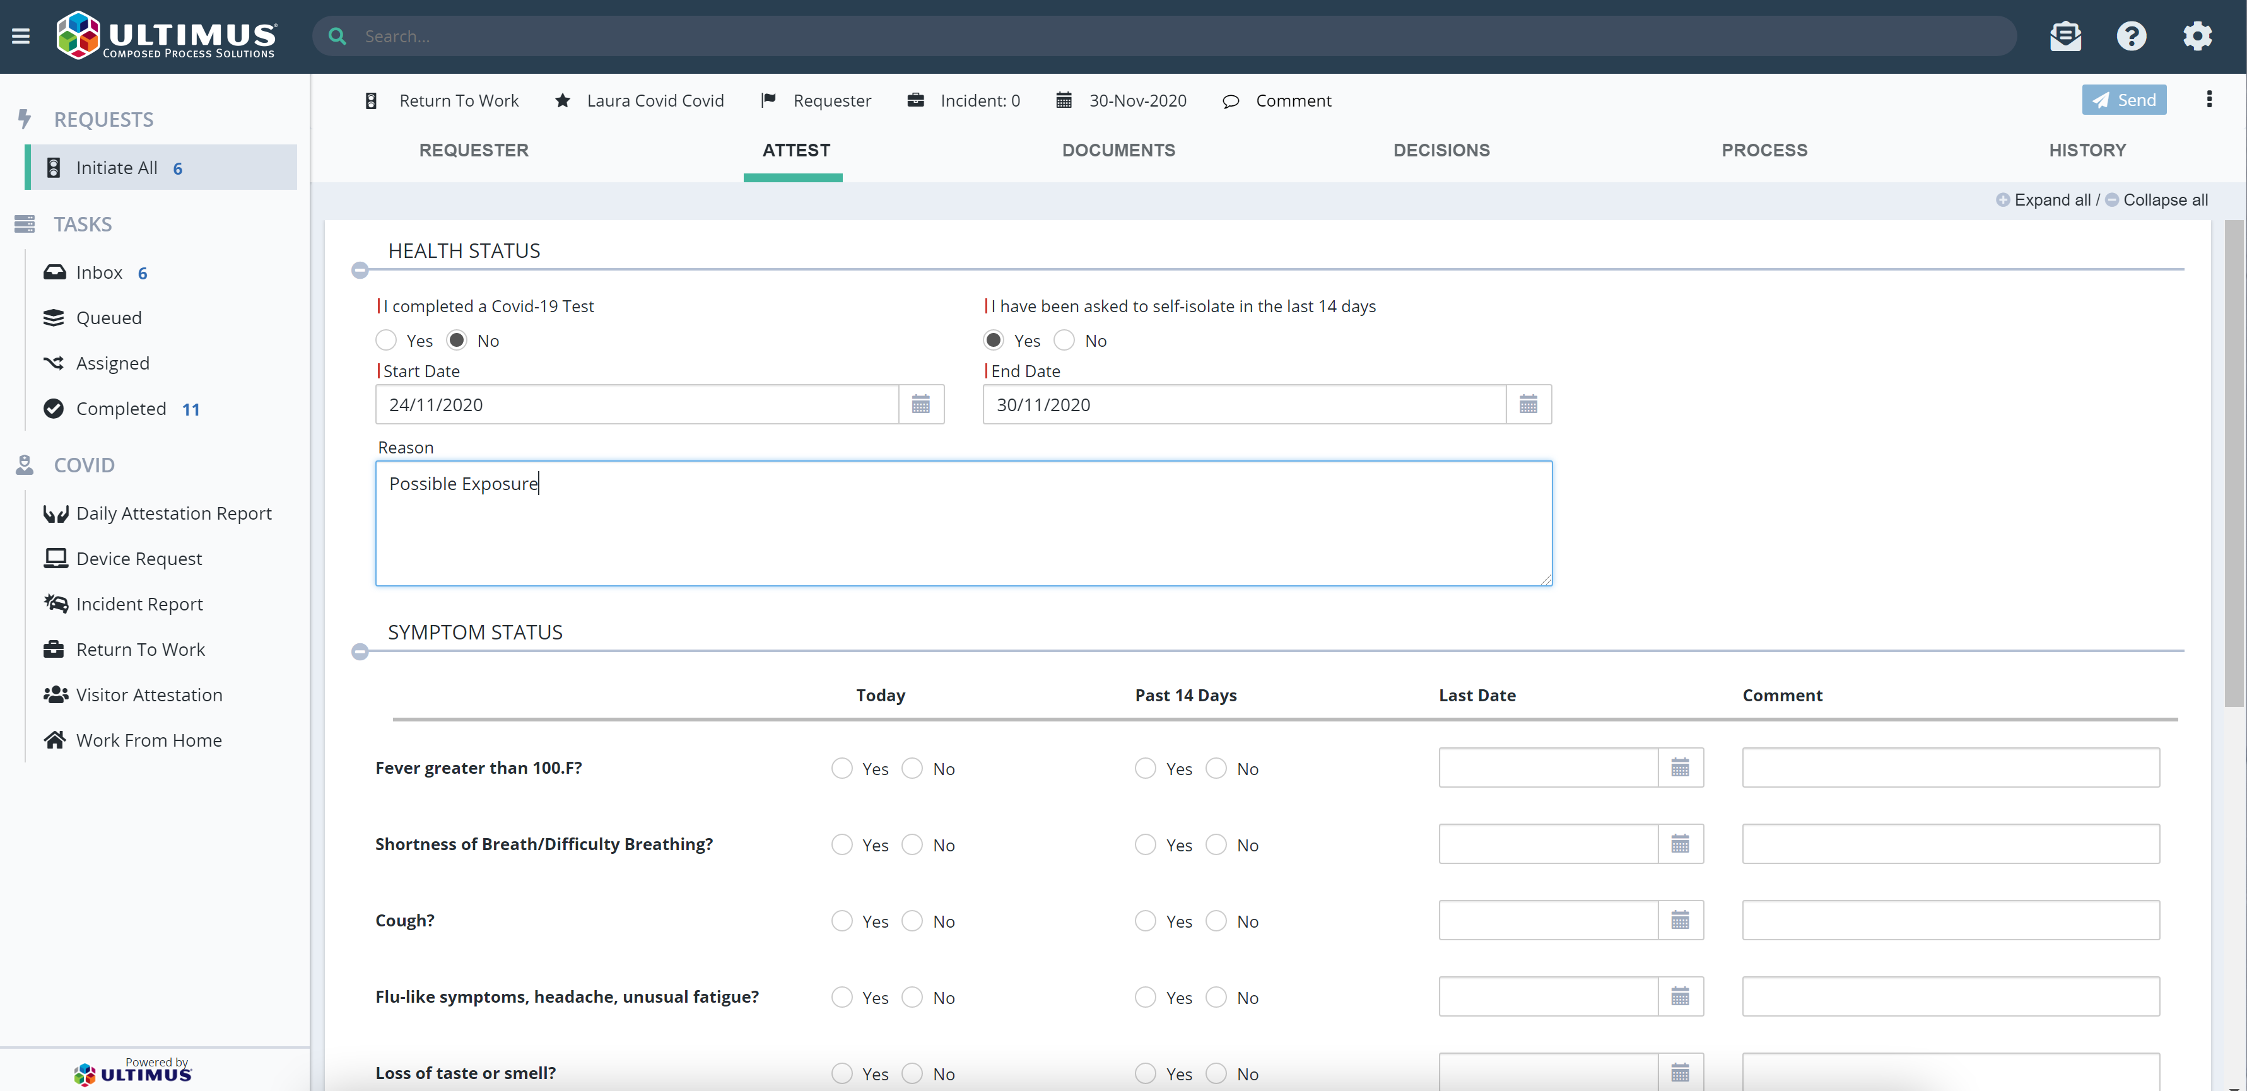
Task: Open the Shortness of Breath row calendar icon
Action: point(1680,844)
